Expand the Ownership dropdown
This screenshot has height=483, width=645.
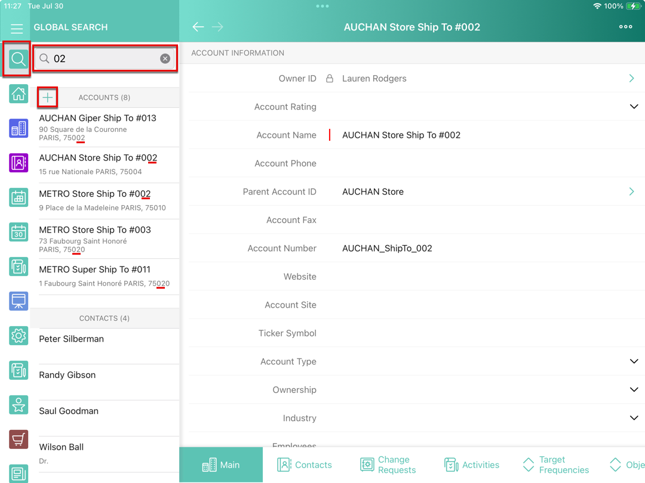[x=634, y=389]
